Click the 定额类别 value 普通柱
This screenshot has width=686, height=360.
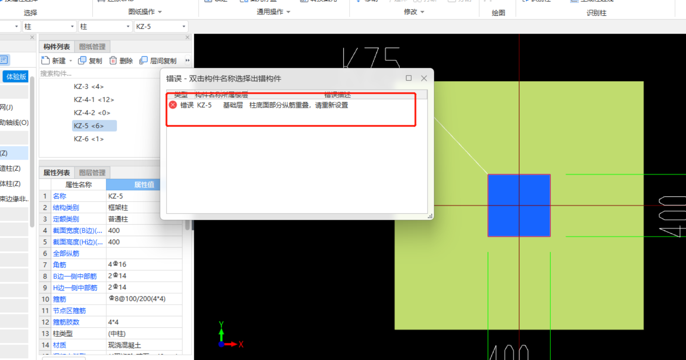144,219
